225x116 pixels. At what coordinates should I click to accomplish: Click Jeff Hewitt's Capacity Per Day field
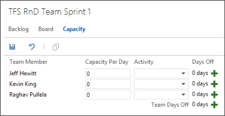108,73
